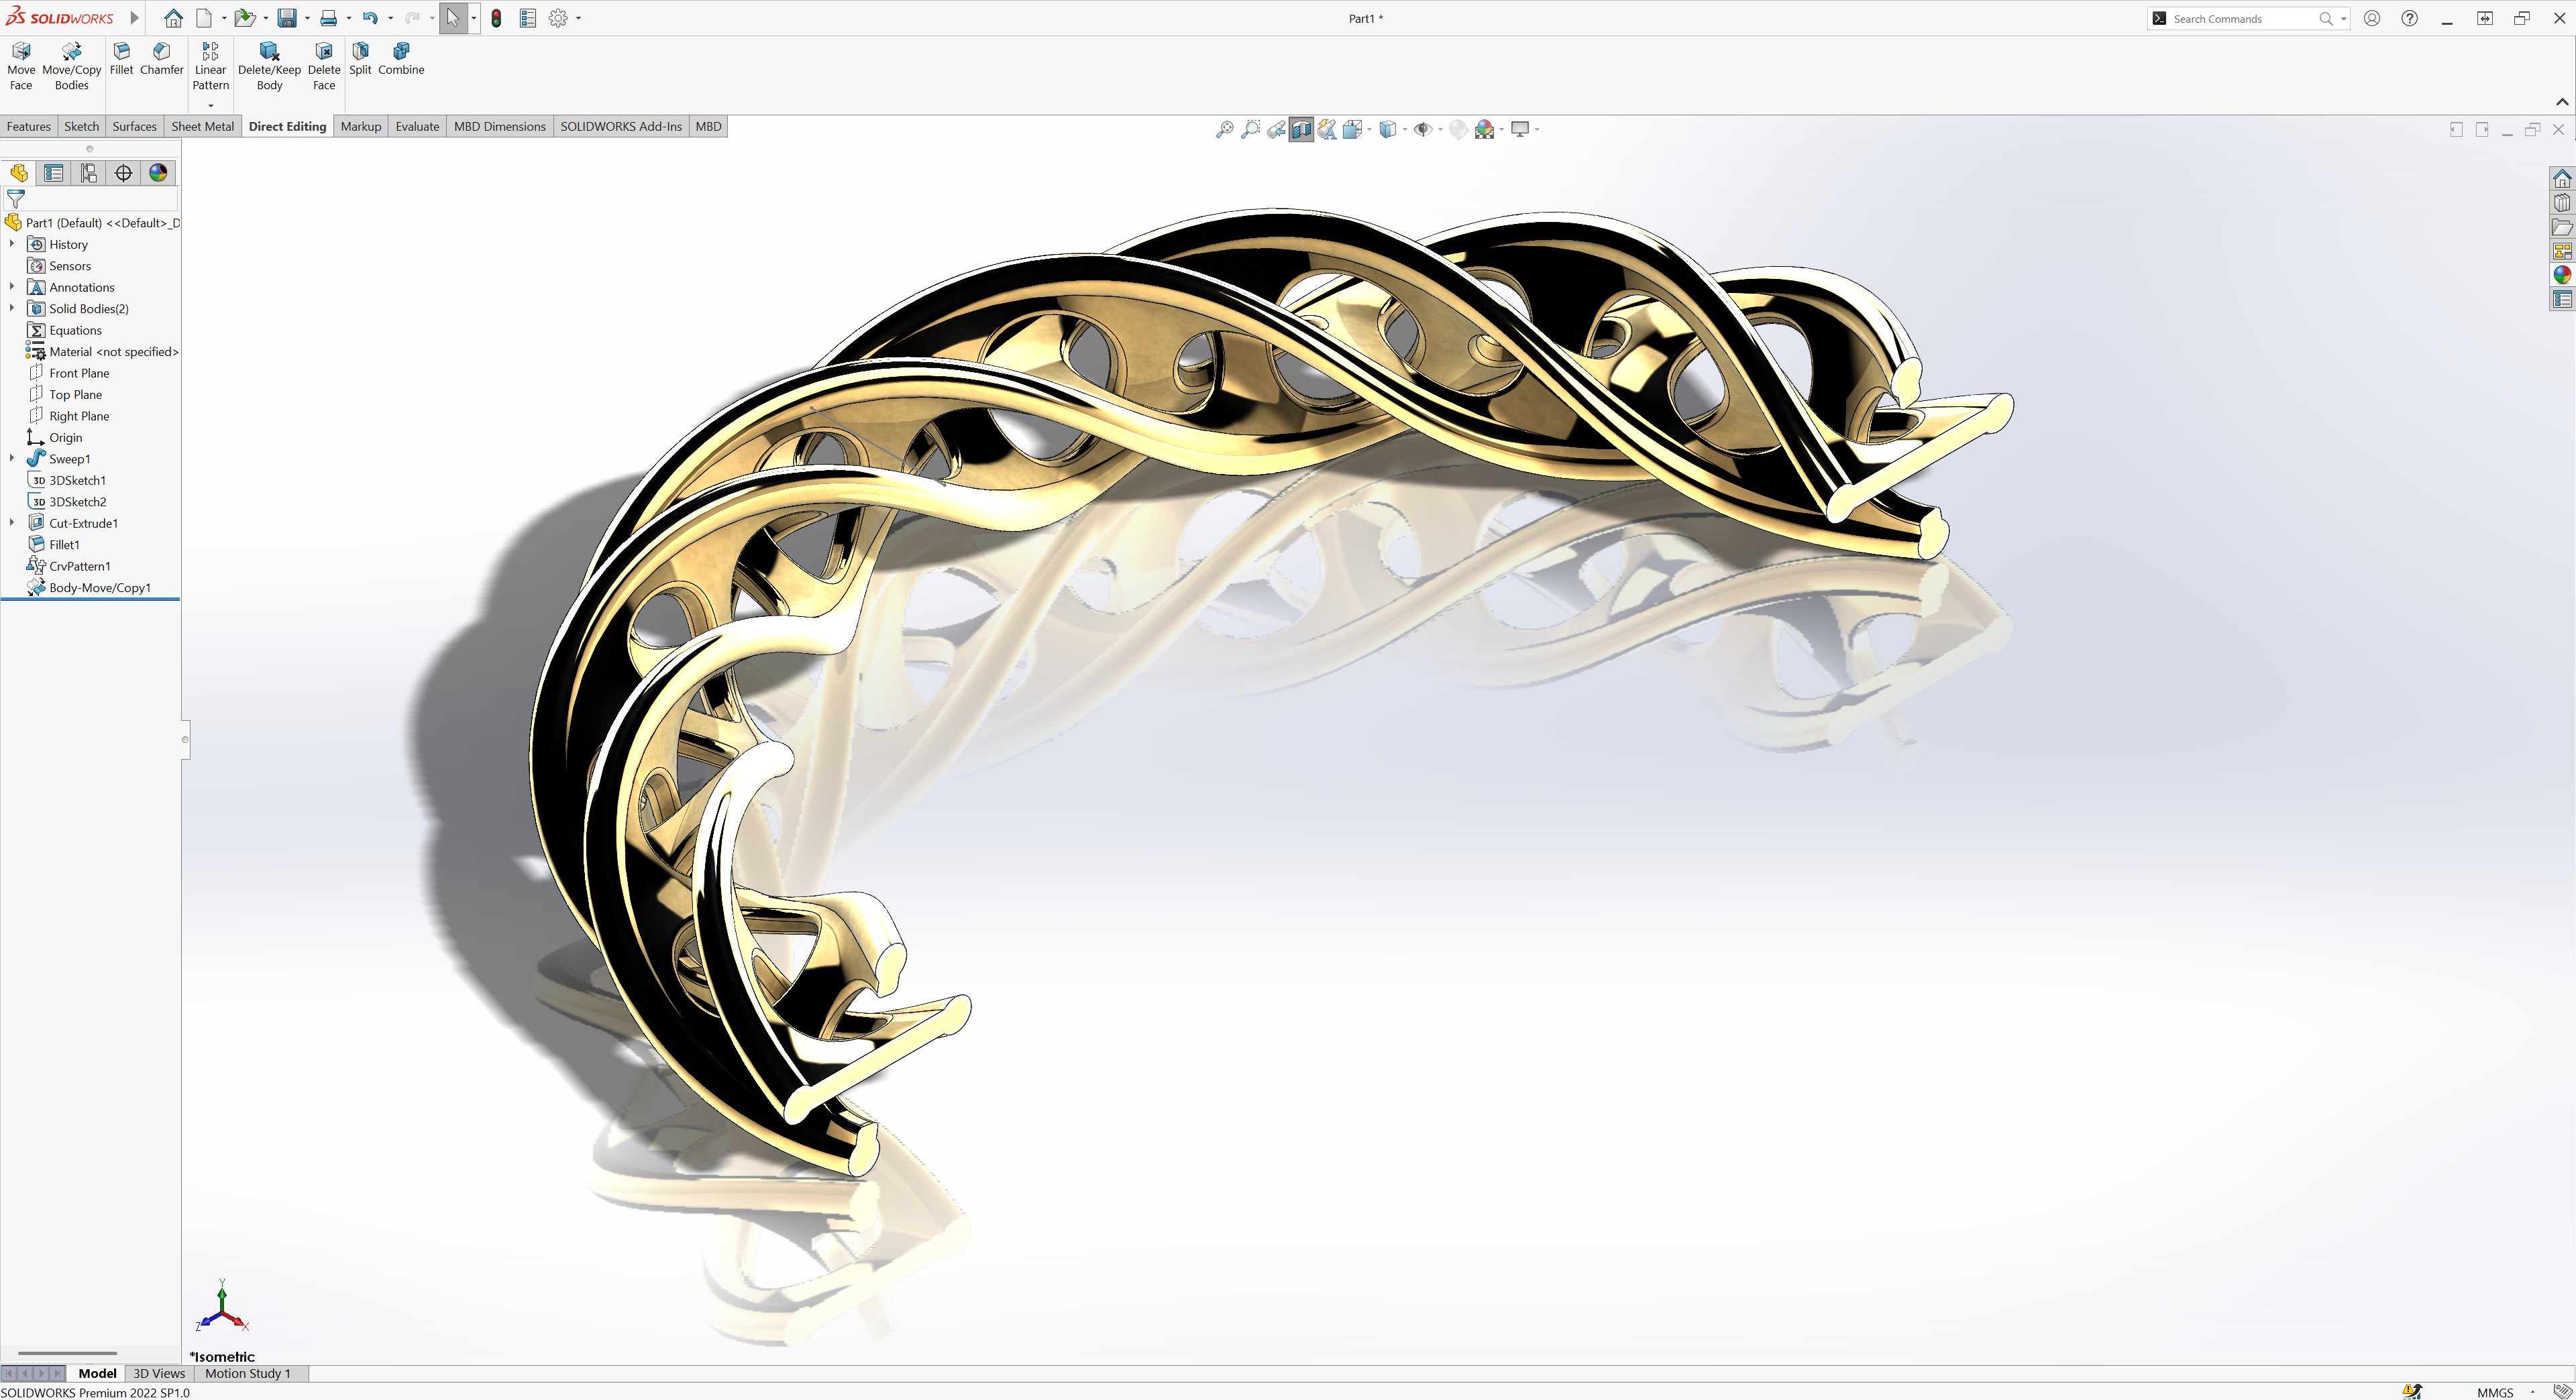The image size is (2576, 1400).
Task: Open the Sheet Metal tab
Action: click(x=202, y=126)
